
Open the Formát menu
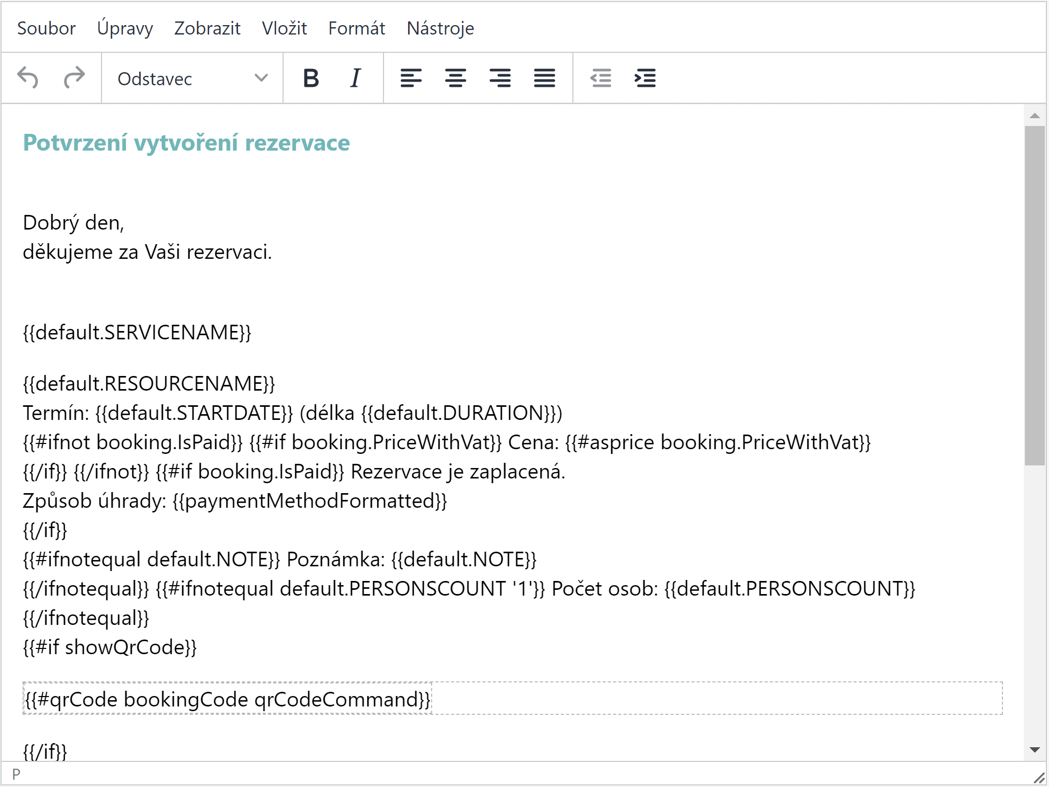(x=356, y=28)
